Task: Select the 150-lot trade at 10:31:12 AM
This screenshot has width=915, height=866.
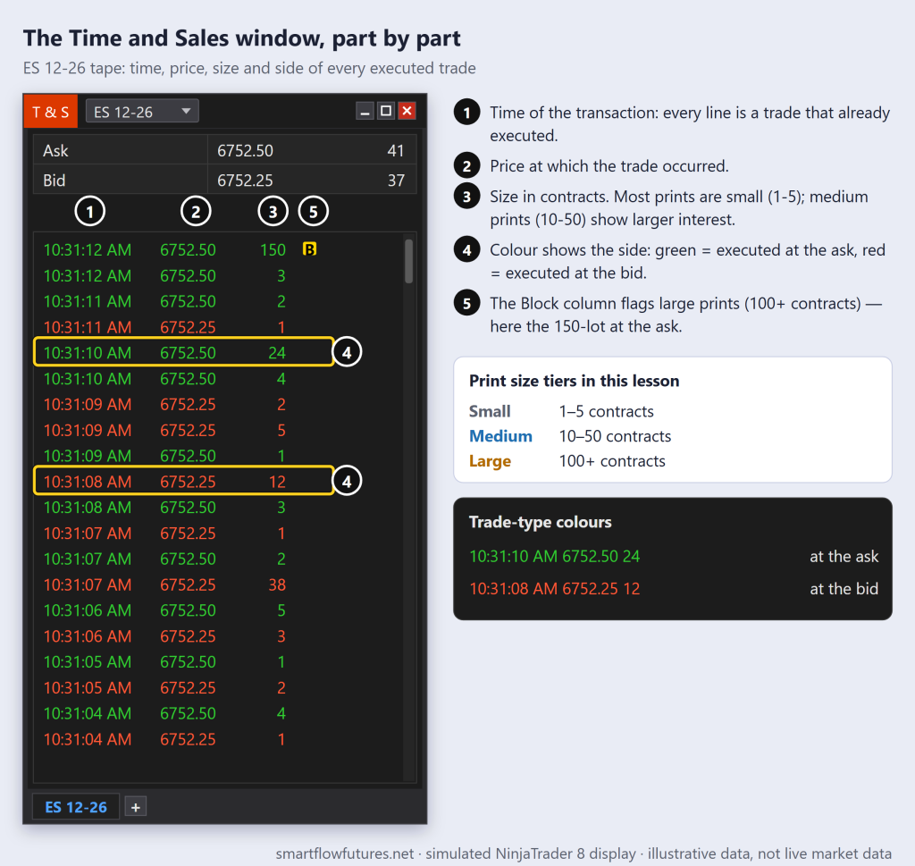Action: click(x=218, y=249)
